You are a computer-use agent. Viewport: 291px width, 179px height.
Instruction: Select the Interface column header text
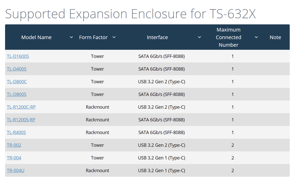pyautogui.click(x=157, y=37)
